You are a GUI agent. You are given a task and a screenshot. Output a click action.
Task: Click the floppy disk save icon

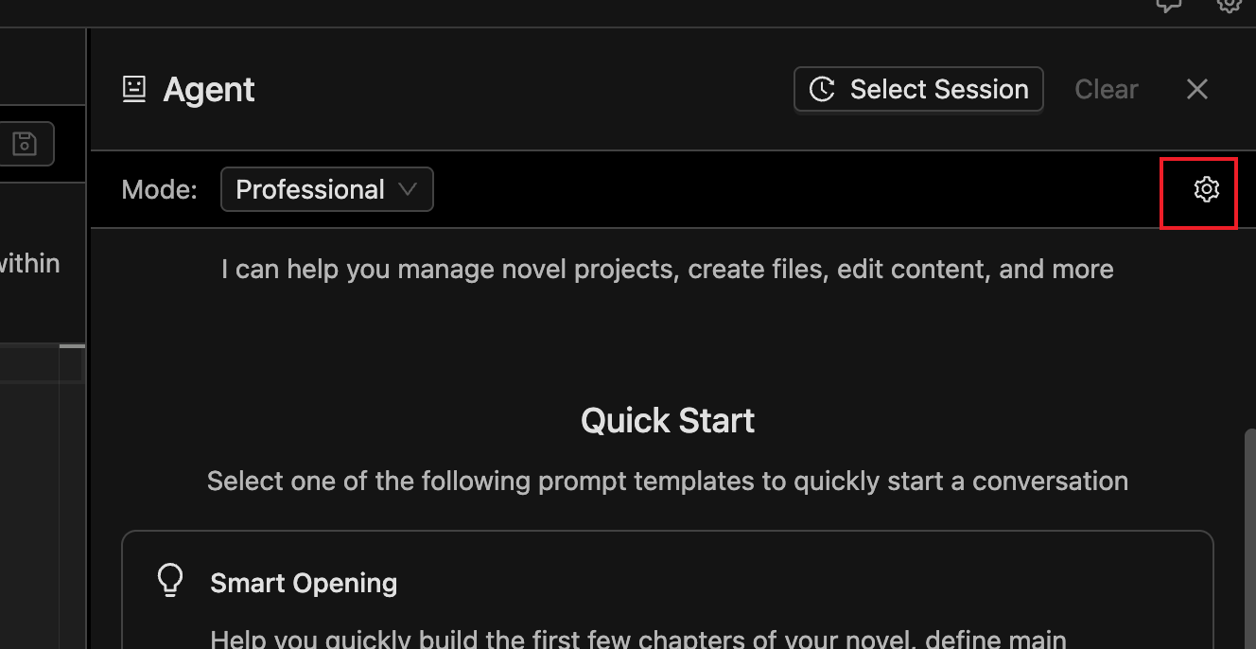(25, 144)
